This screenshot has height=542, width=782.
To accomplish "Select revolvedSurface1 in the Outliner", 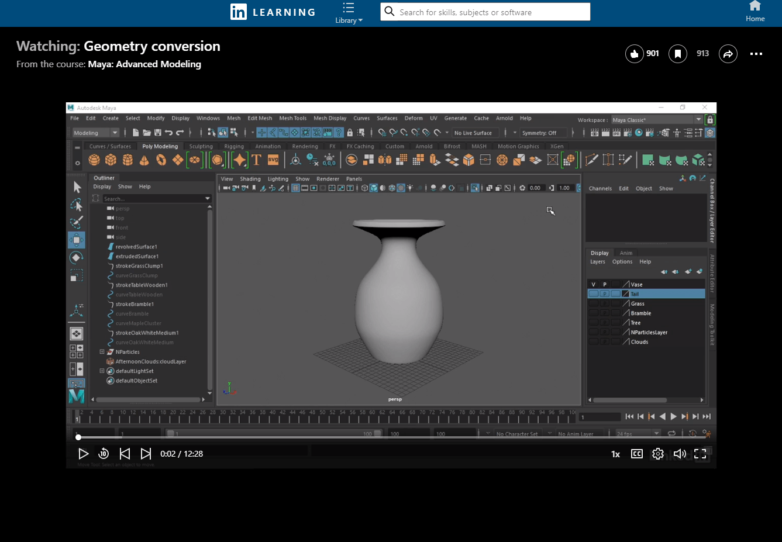I will coord(136,247).
